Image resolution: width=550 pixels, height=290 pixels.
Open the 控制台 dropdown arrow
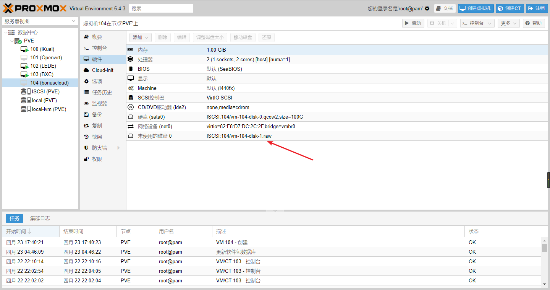pyautogui.click(x=490, y=23)
